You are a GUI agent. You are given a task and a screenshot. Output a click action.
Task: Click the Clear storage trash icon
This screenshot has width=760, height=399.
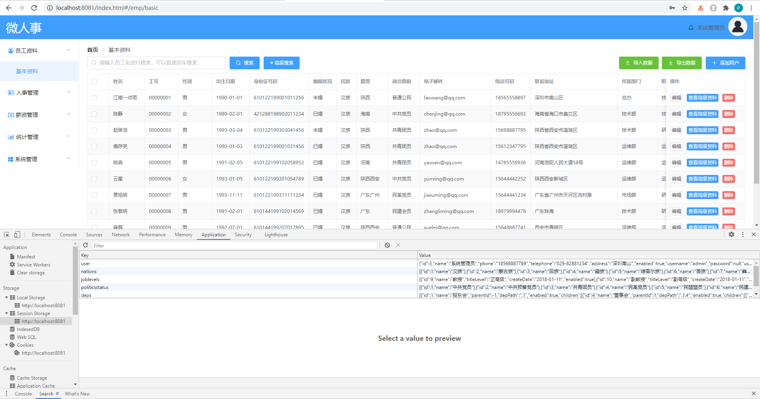pyautogui.click(x=13, y=272)
